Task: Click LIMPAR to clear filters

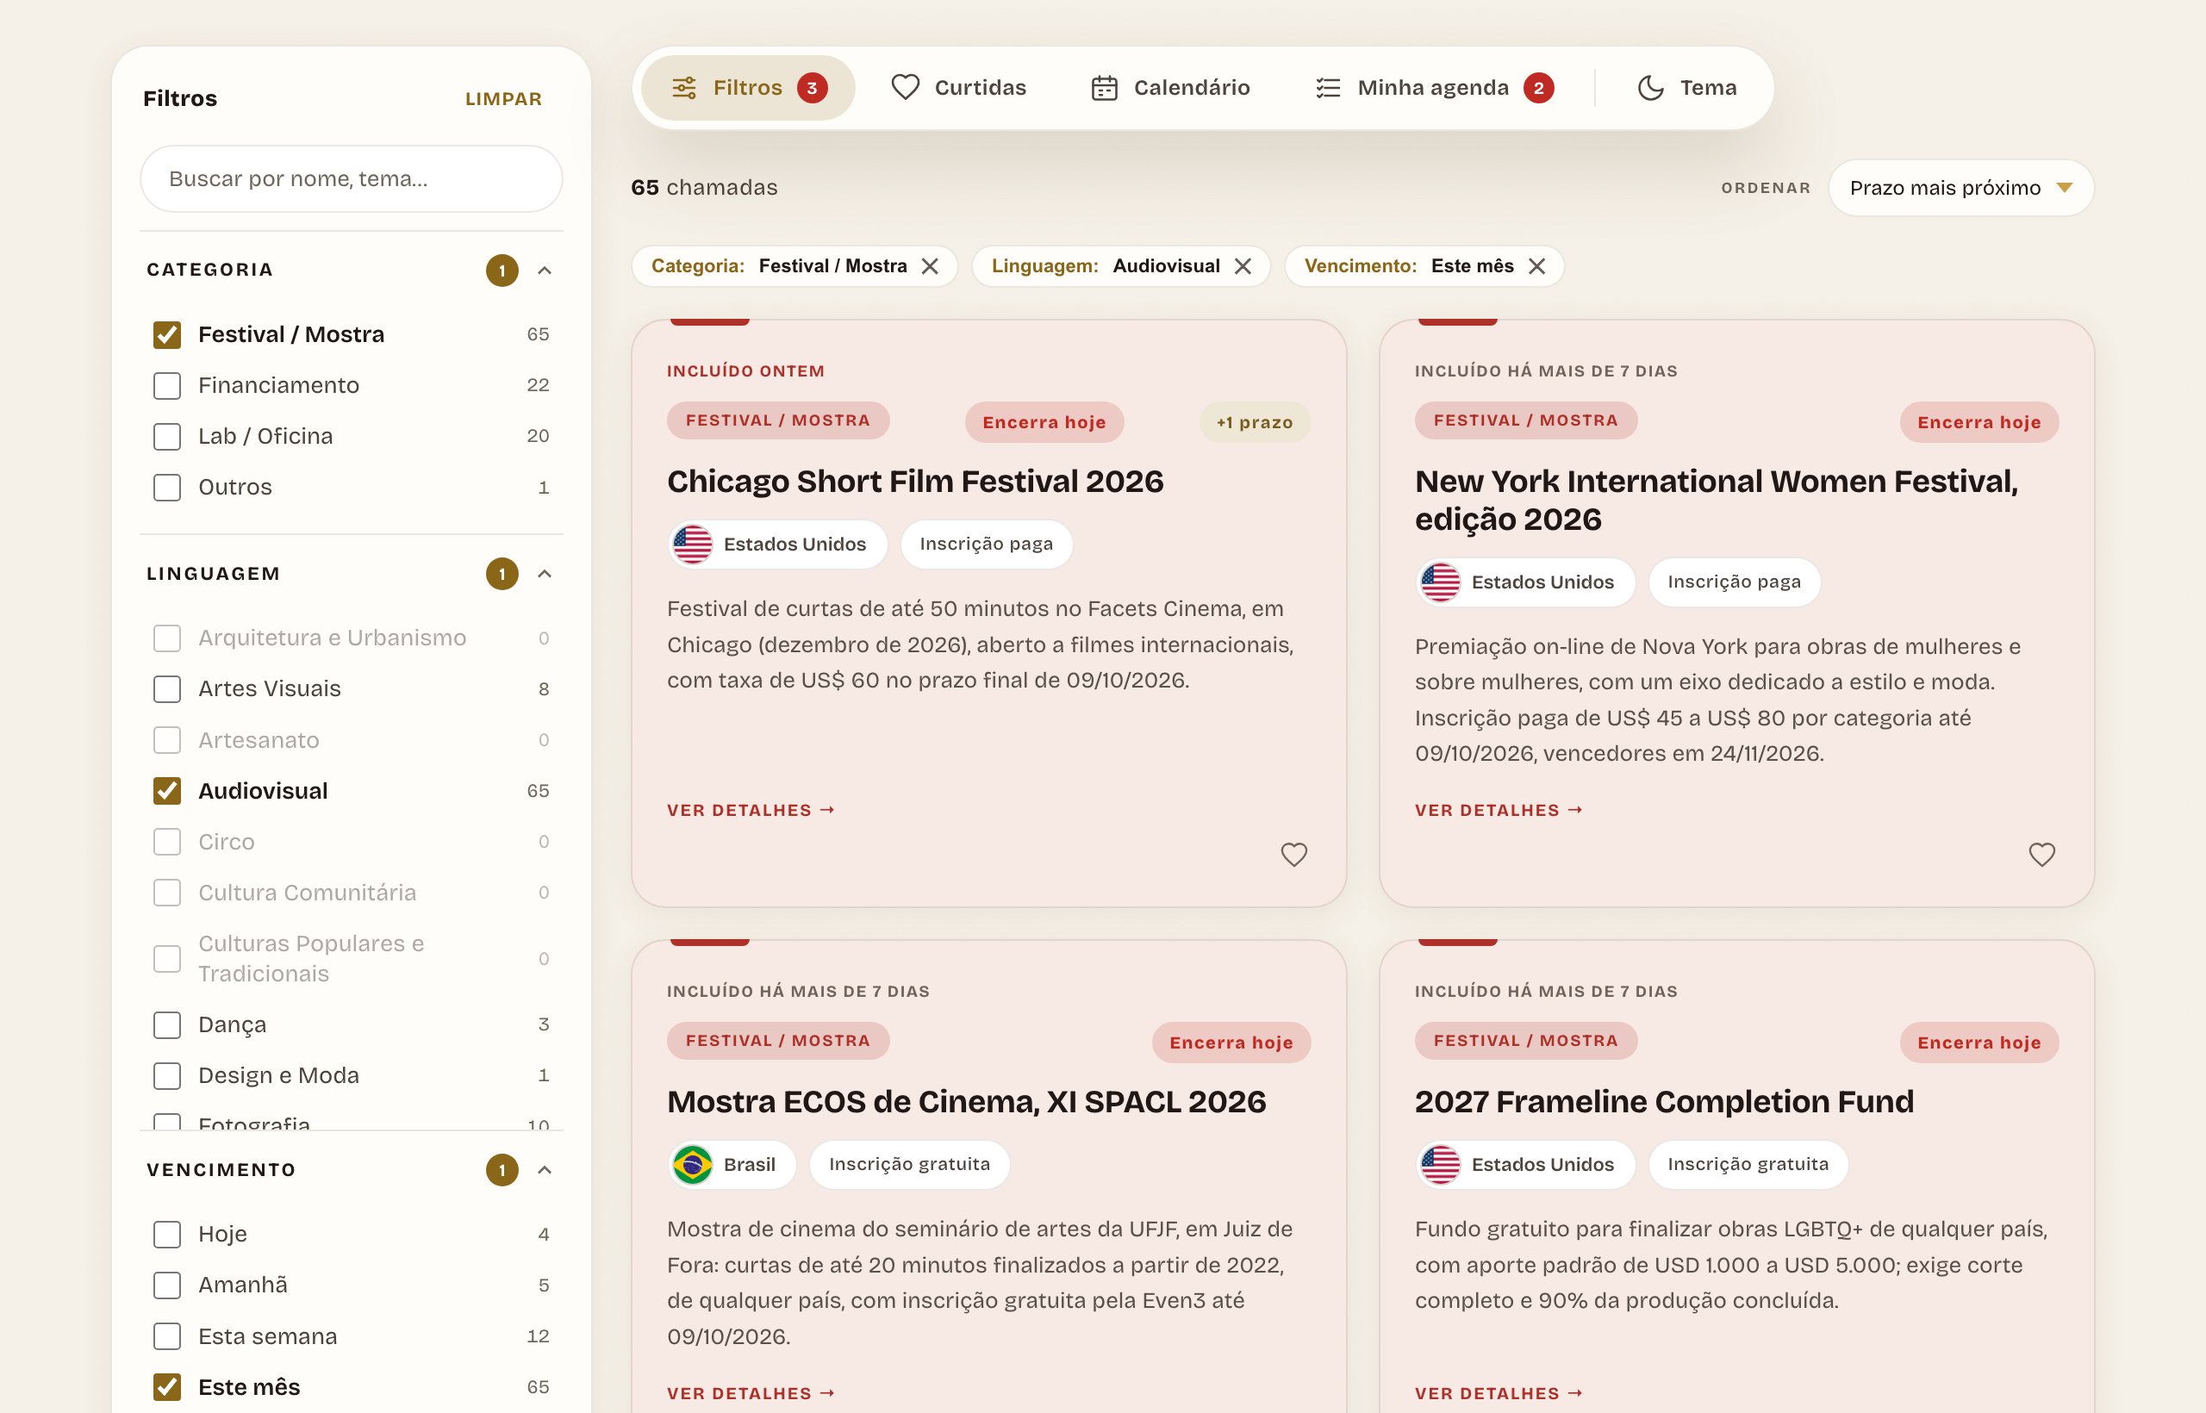Action: [x=503, y=99]
